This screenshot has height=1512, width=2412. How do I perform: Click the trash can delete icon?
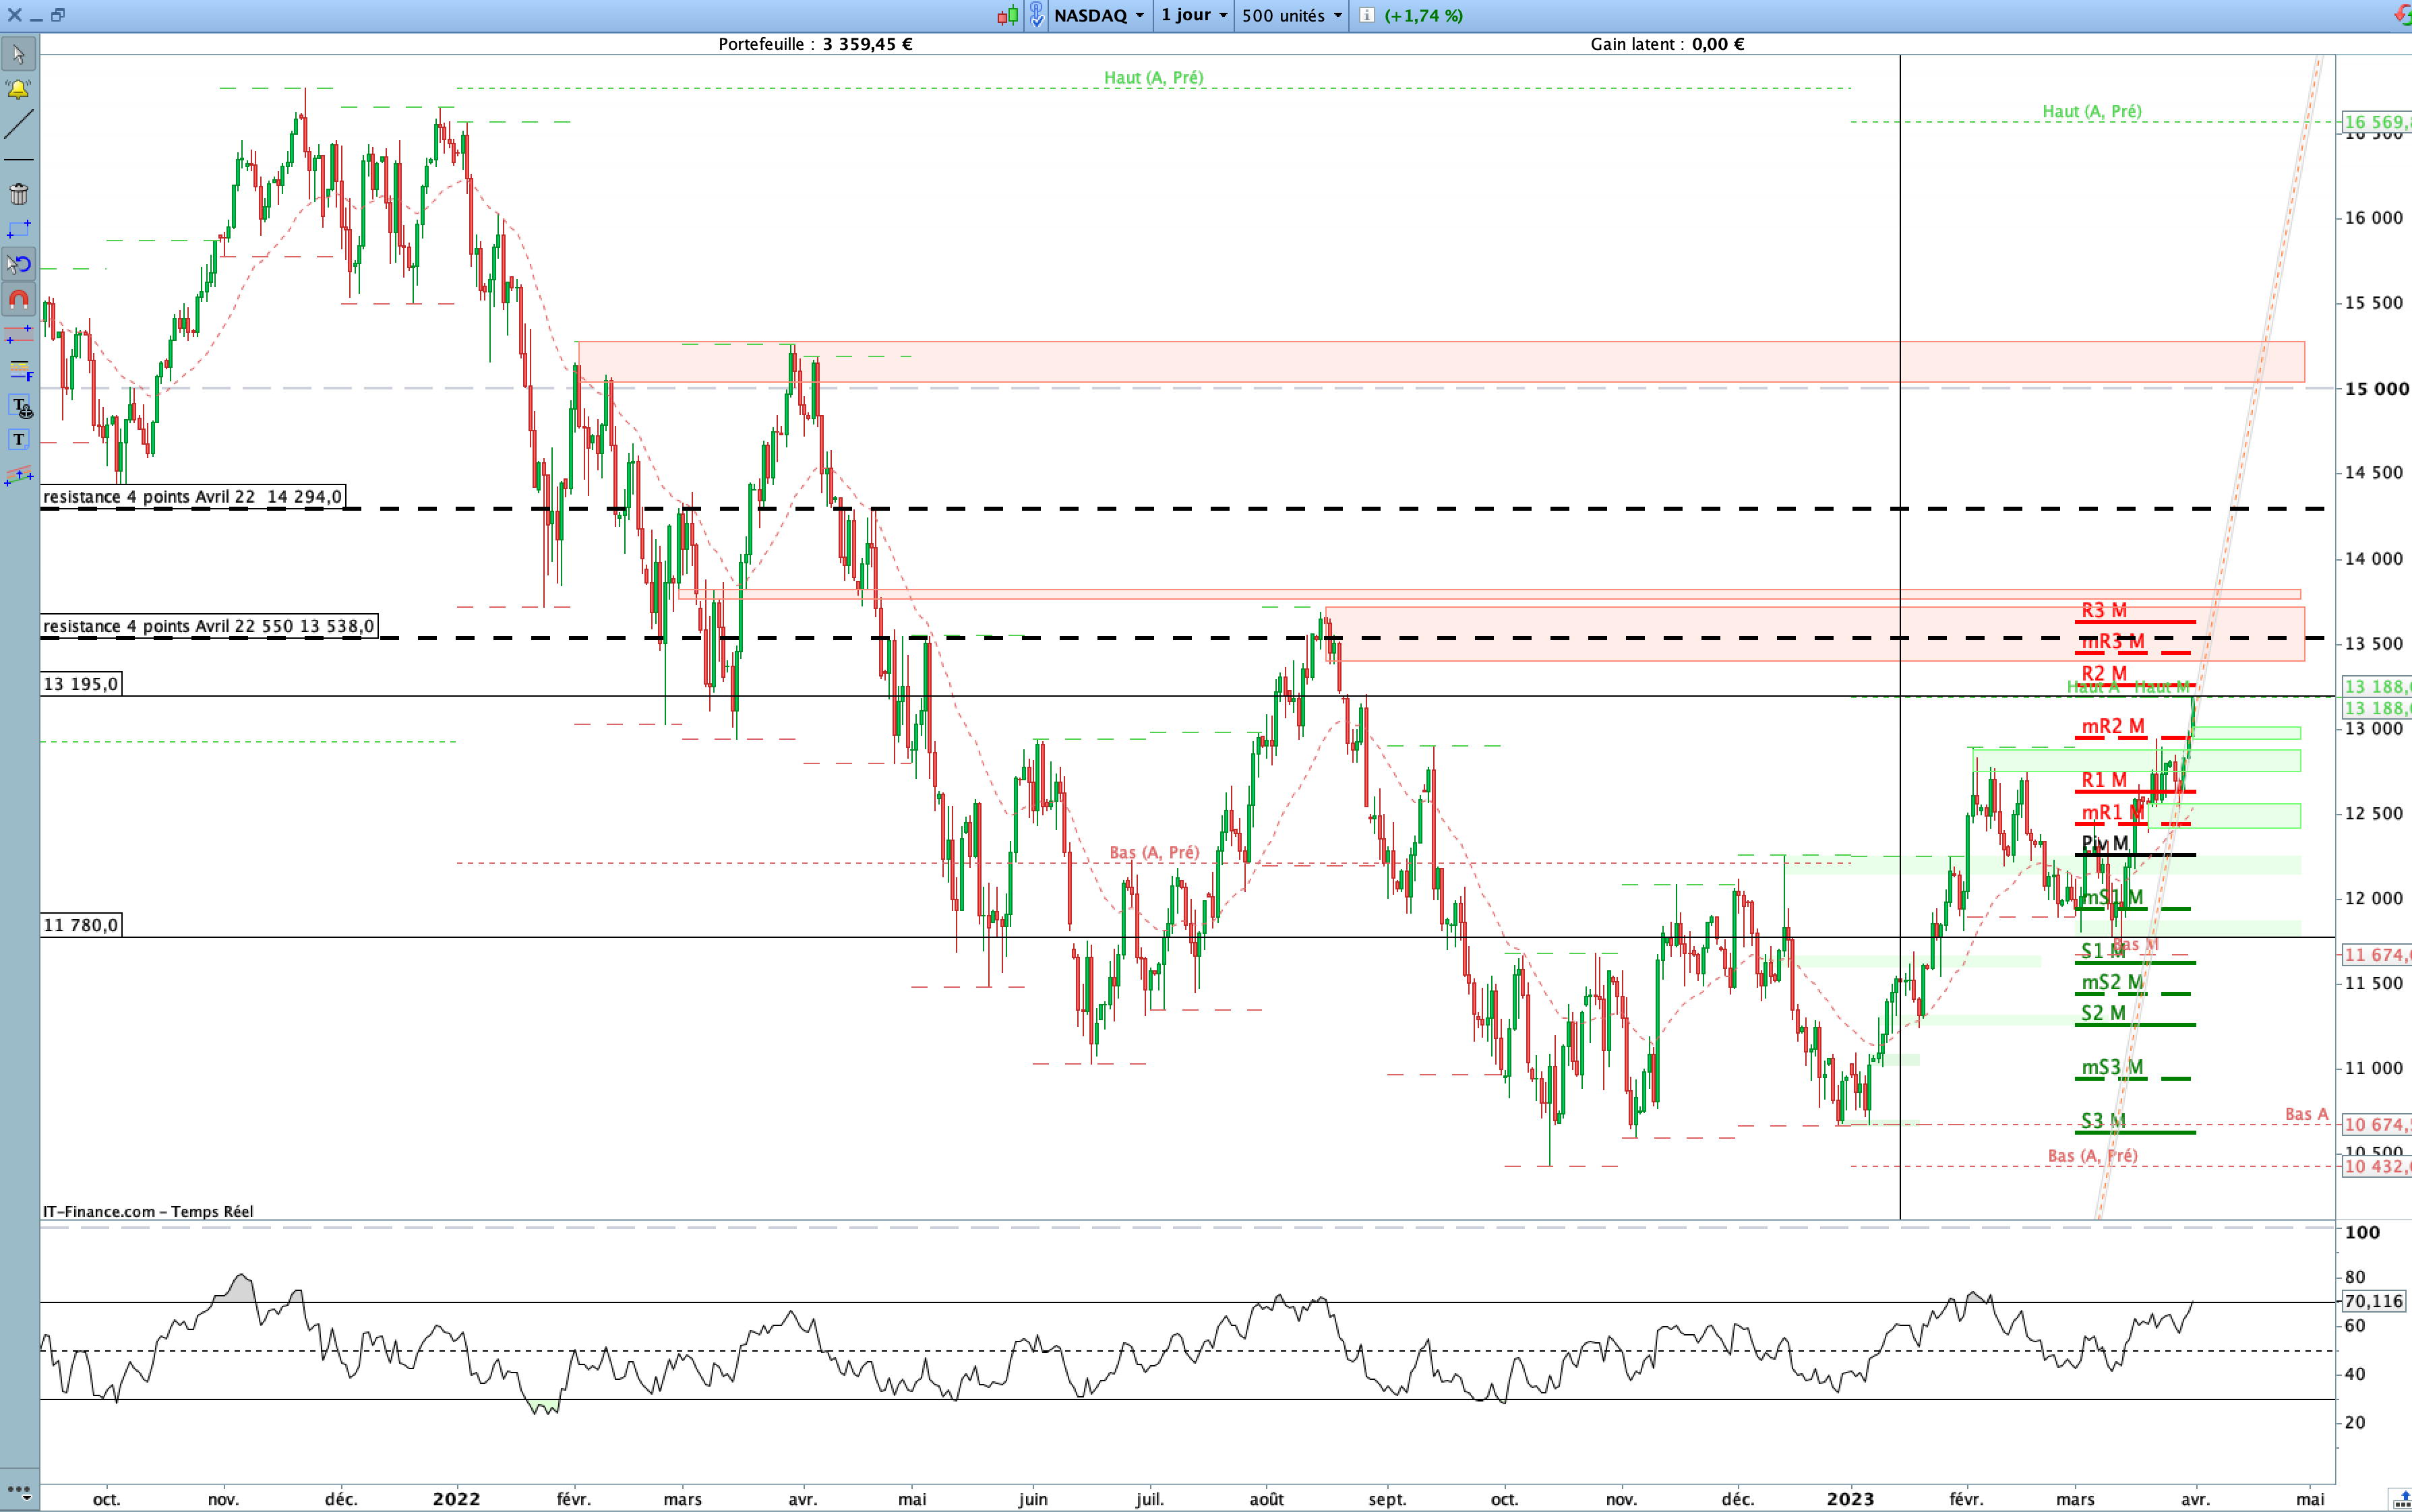18,194
